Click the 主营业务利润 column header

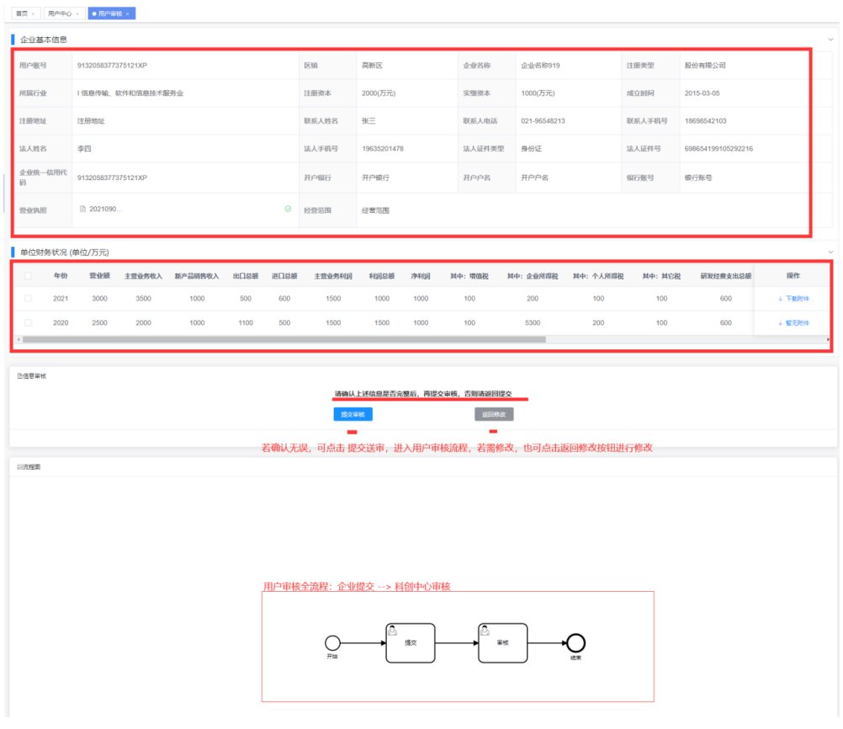coord(333,276)
